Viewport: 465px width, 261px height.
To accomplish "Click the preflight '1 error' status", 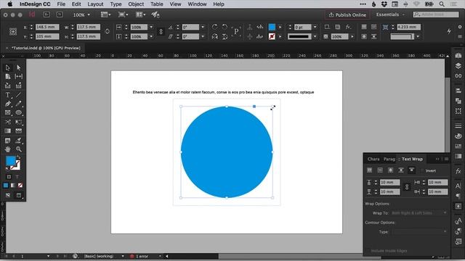I will tap(142, 256).
